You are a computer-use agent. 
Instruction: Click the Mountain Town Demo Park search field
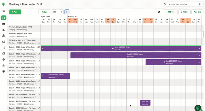point(182,4)
